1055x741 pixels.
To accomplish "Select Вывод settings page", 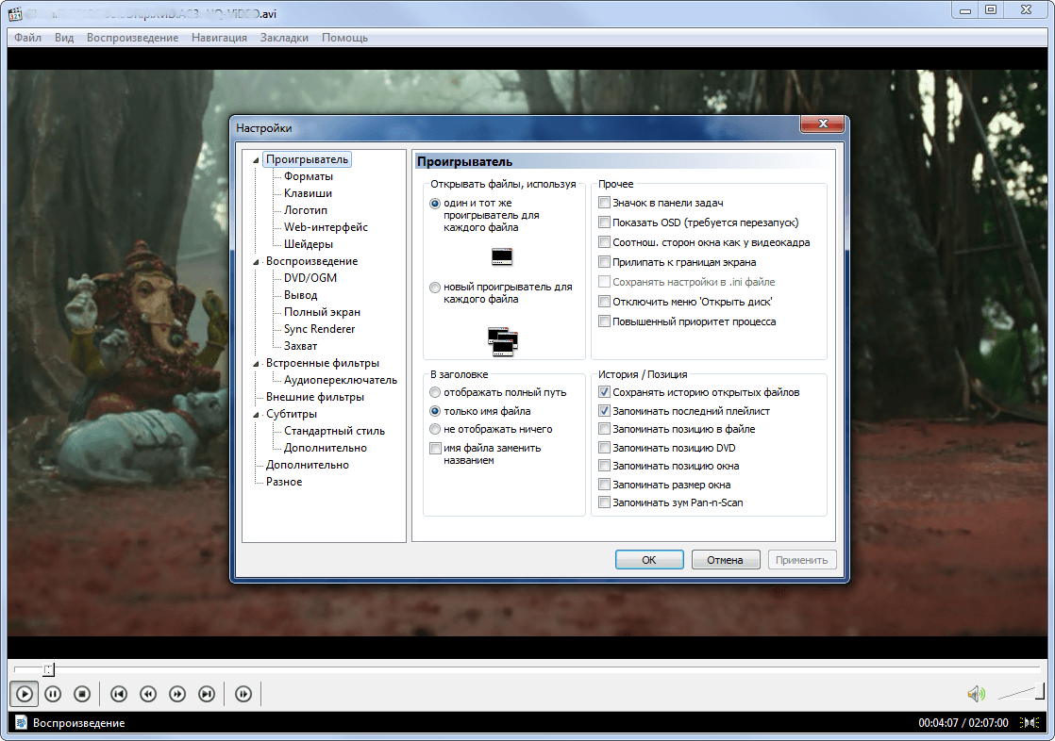I will point(300,295).
